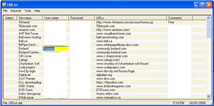Click the bell.newshosting.com URL
The image size is (214, 106).
point(110,37)
